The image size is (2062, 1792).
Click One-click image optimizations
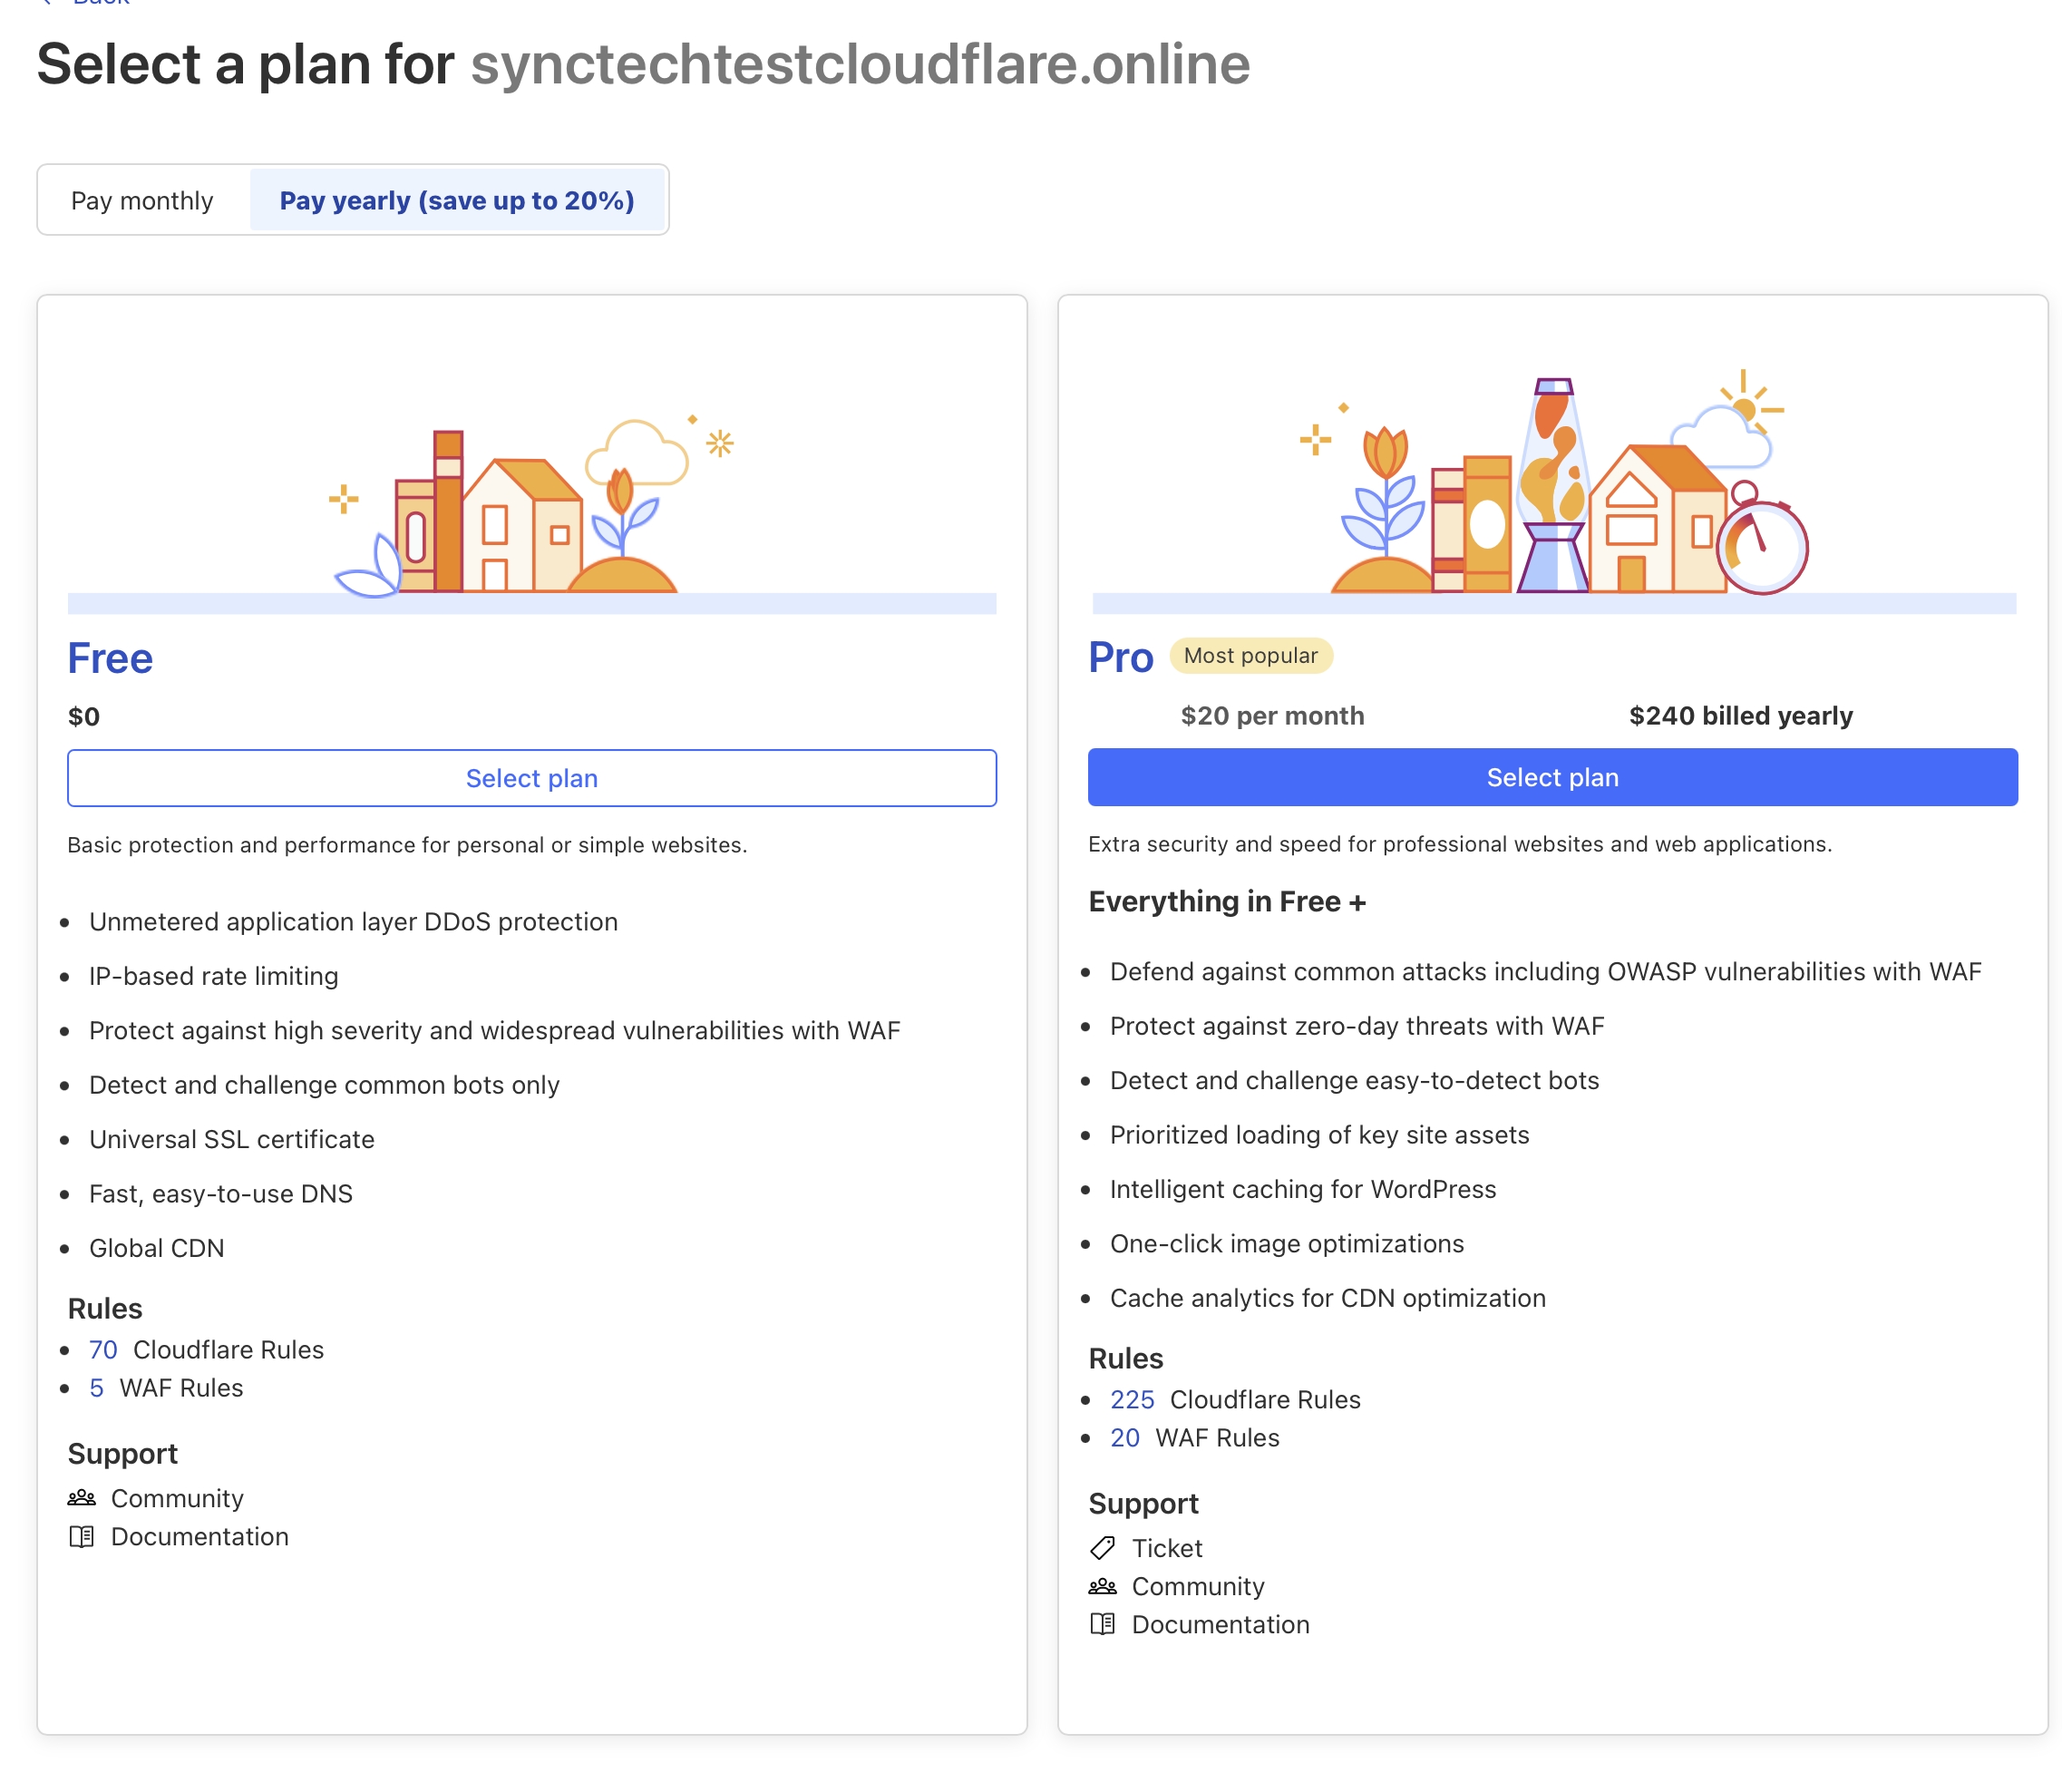click(1286, 1244)
